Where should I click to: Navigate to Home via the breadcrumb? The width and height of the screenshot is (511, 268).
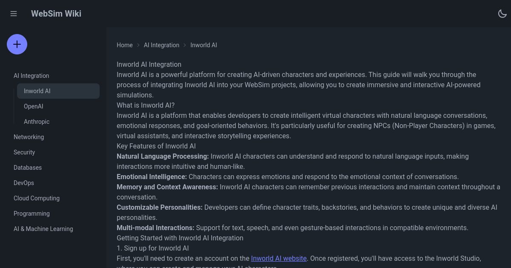click(124, 45)
